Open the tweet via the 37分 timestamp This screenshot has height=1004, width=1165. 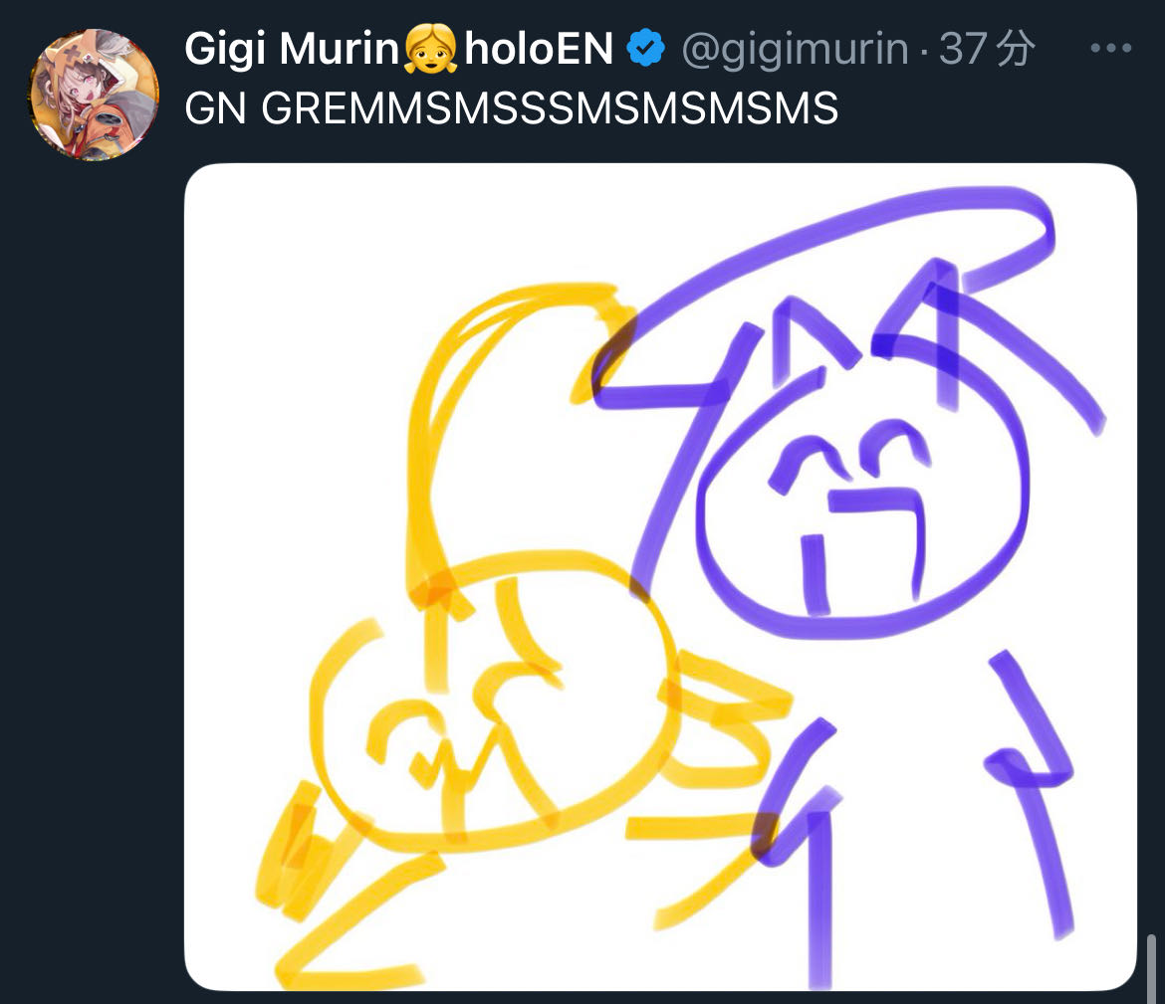987,49
